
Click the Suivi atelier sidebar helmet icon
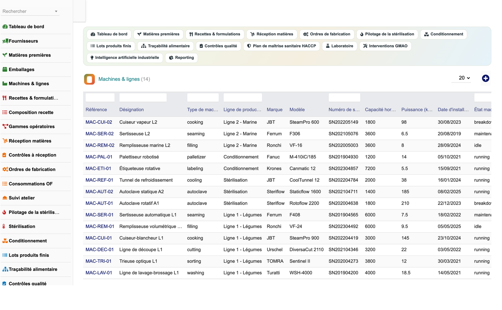tap(5, 198)
